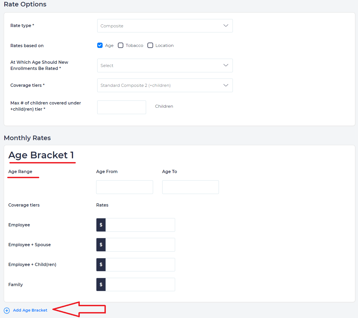Viewport: 358px width, 318px height.
Task: Uncheck the Age checkbox
Action: 100,45
